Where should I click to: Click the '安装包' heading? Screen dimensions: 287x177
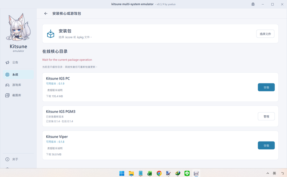[x=65, y=31]
